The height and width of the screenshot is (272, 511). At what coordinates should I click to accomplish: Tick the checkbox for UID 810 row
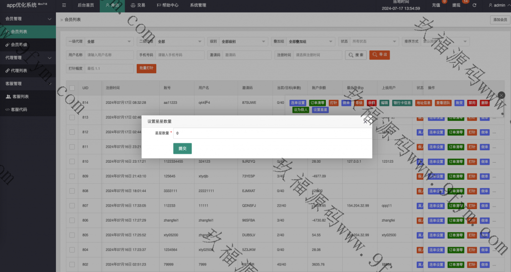tap(72, 162)
